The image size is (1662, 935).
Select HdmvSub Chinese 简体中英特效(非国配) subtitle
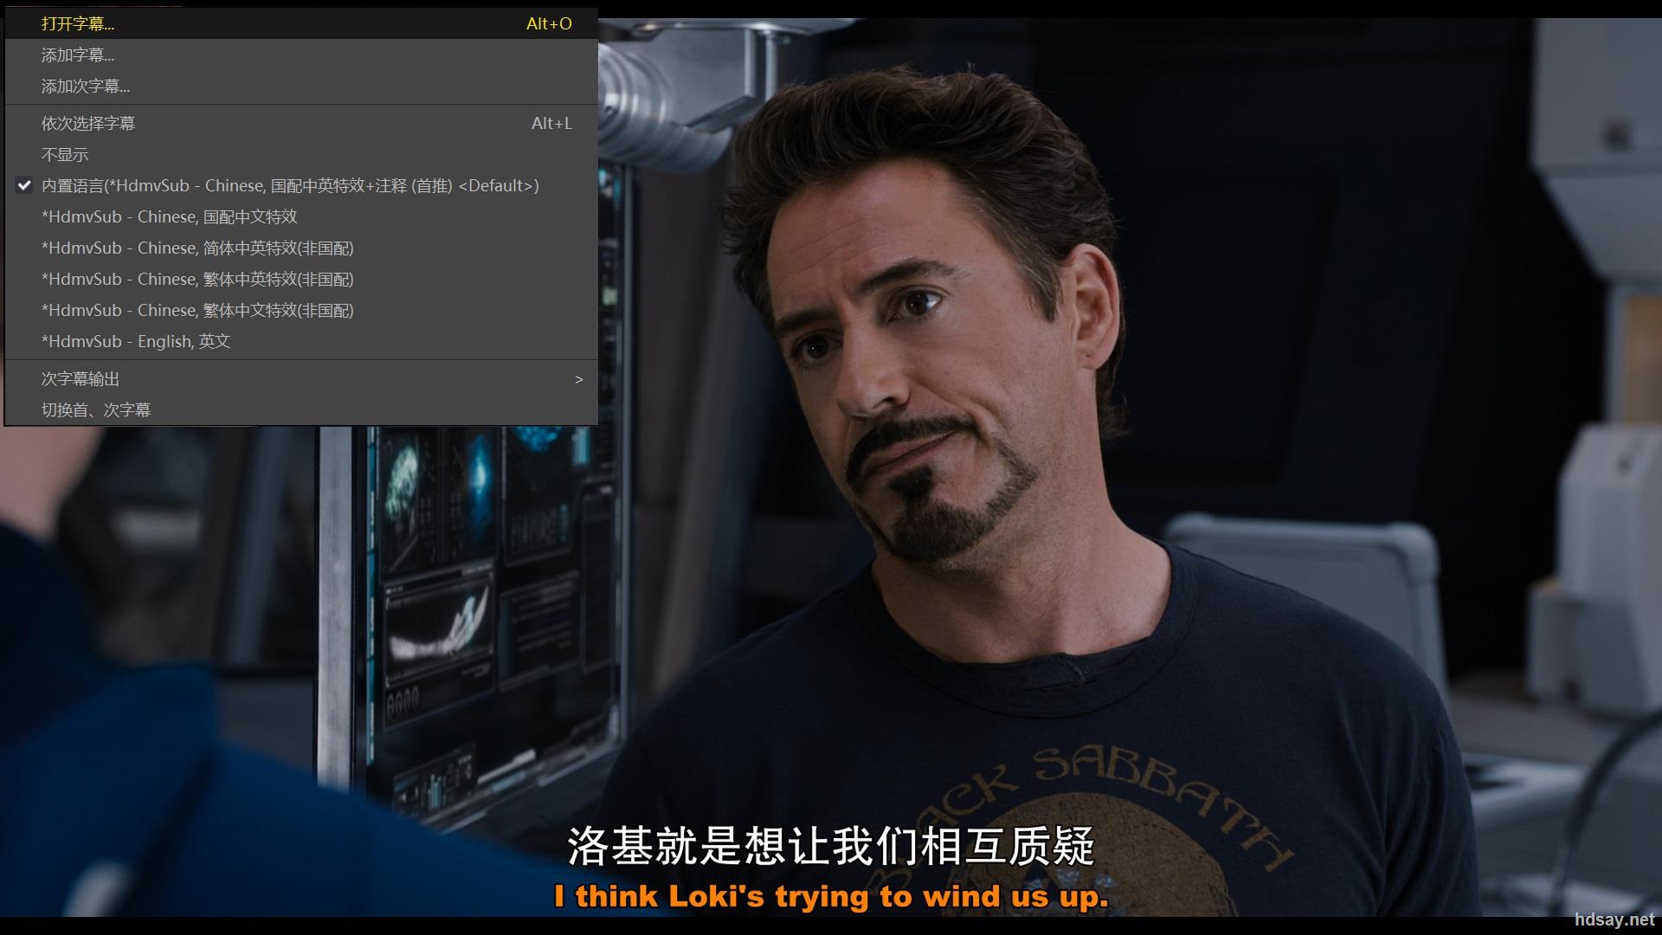(301, 248)
